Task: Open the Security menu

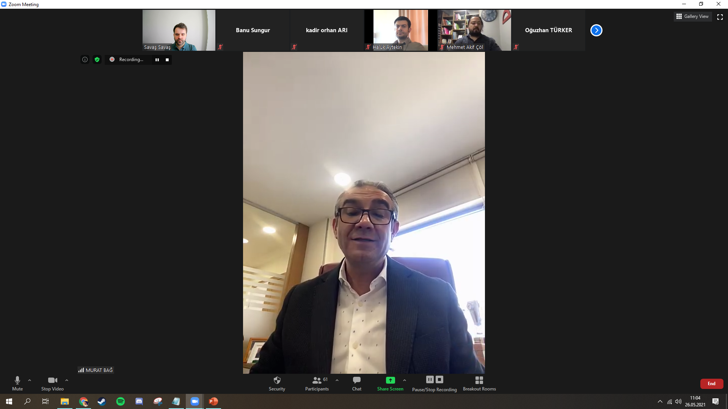Action: pos(277,383)
